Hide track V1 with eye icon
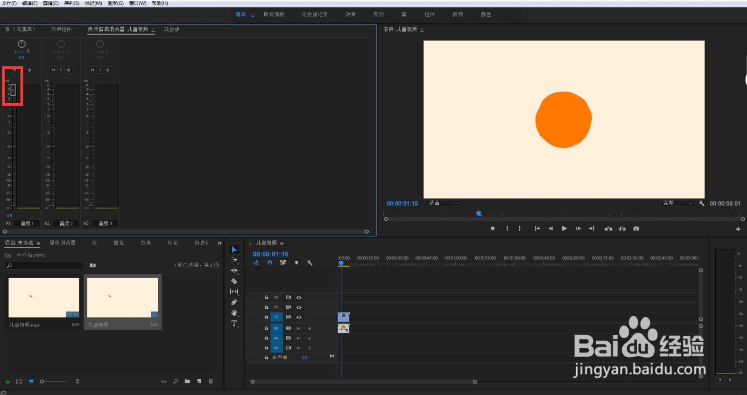Screen dimensions: 747x395 299,317
